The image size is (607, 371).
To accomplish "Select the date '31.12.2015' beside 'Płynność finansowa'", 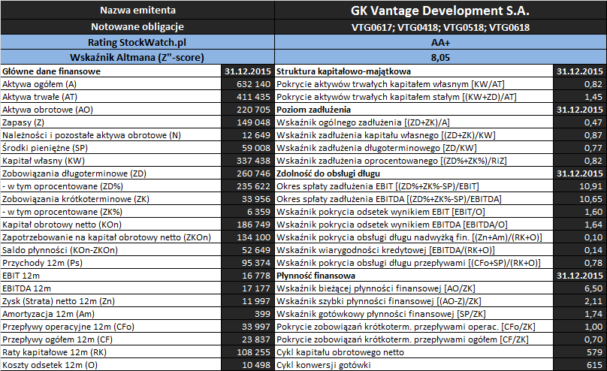I will [x=580, y=276].
